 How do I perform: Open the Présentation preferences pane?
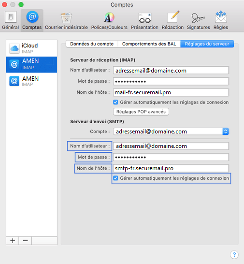pyautogui.click(x=144, y=20)
